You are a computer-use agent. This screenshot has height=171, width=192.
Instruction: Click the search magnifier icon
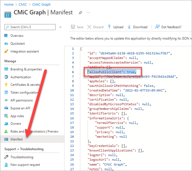coord(7,27)
